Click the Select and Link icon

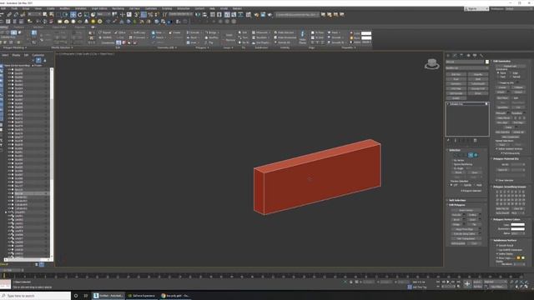tap(9, 15)
